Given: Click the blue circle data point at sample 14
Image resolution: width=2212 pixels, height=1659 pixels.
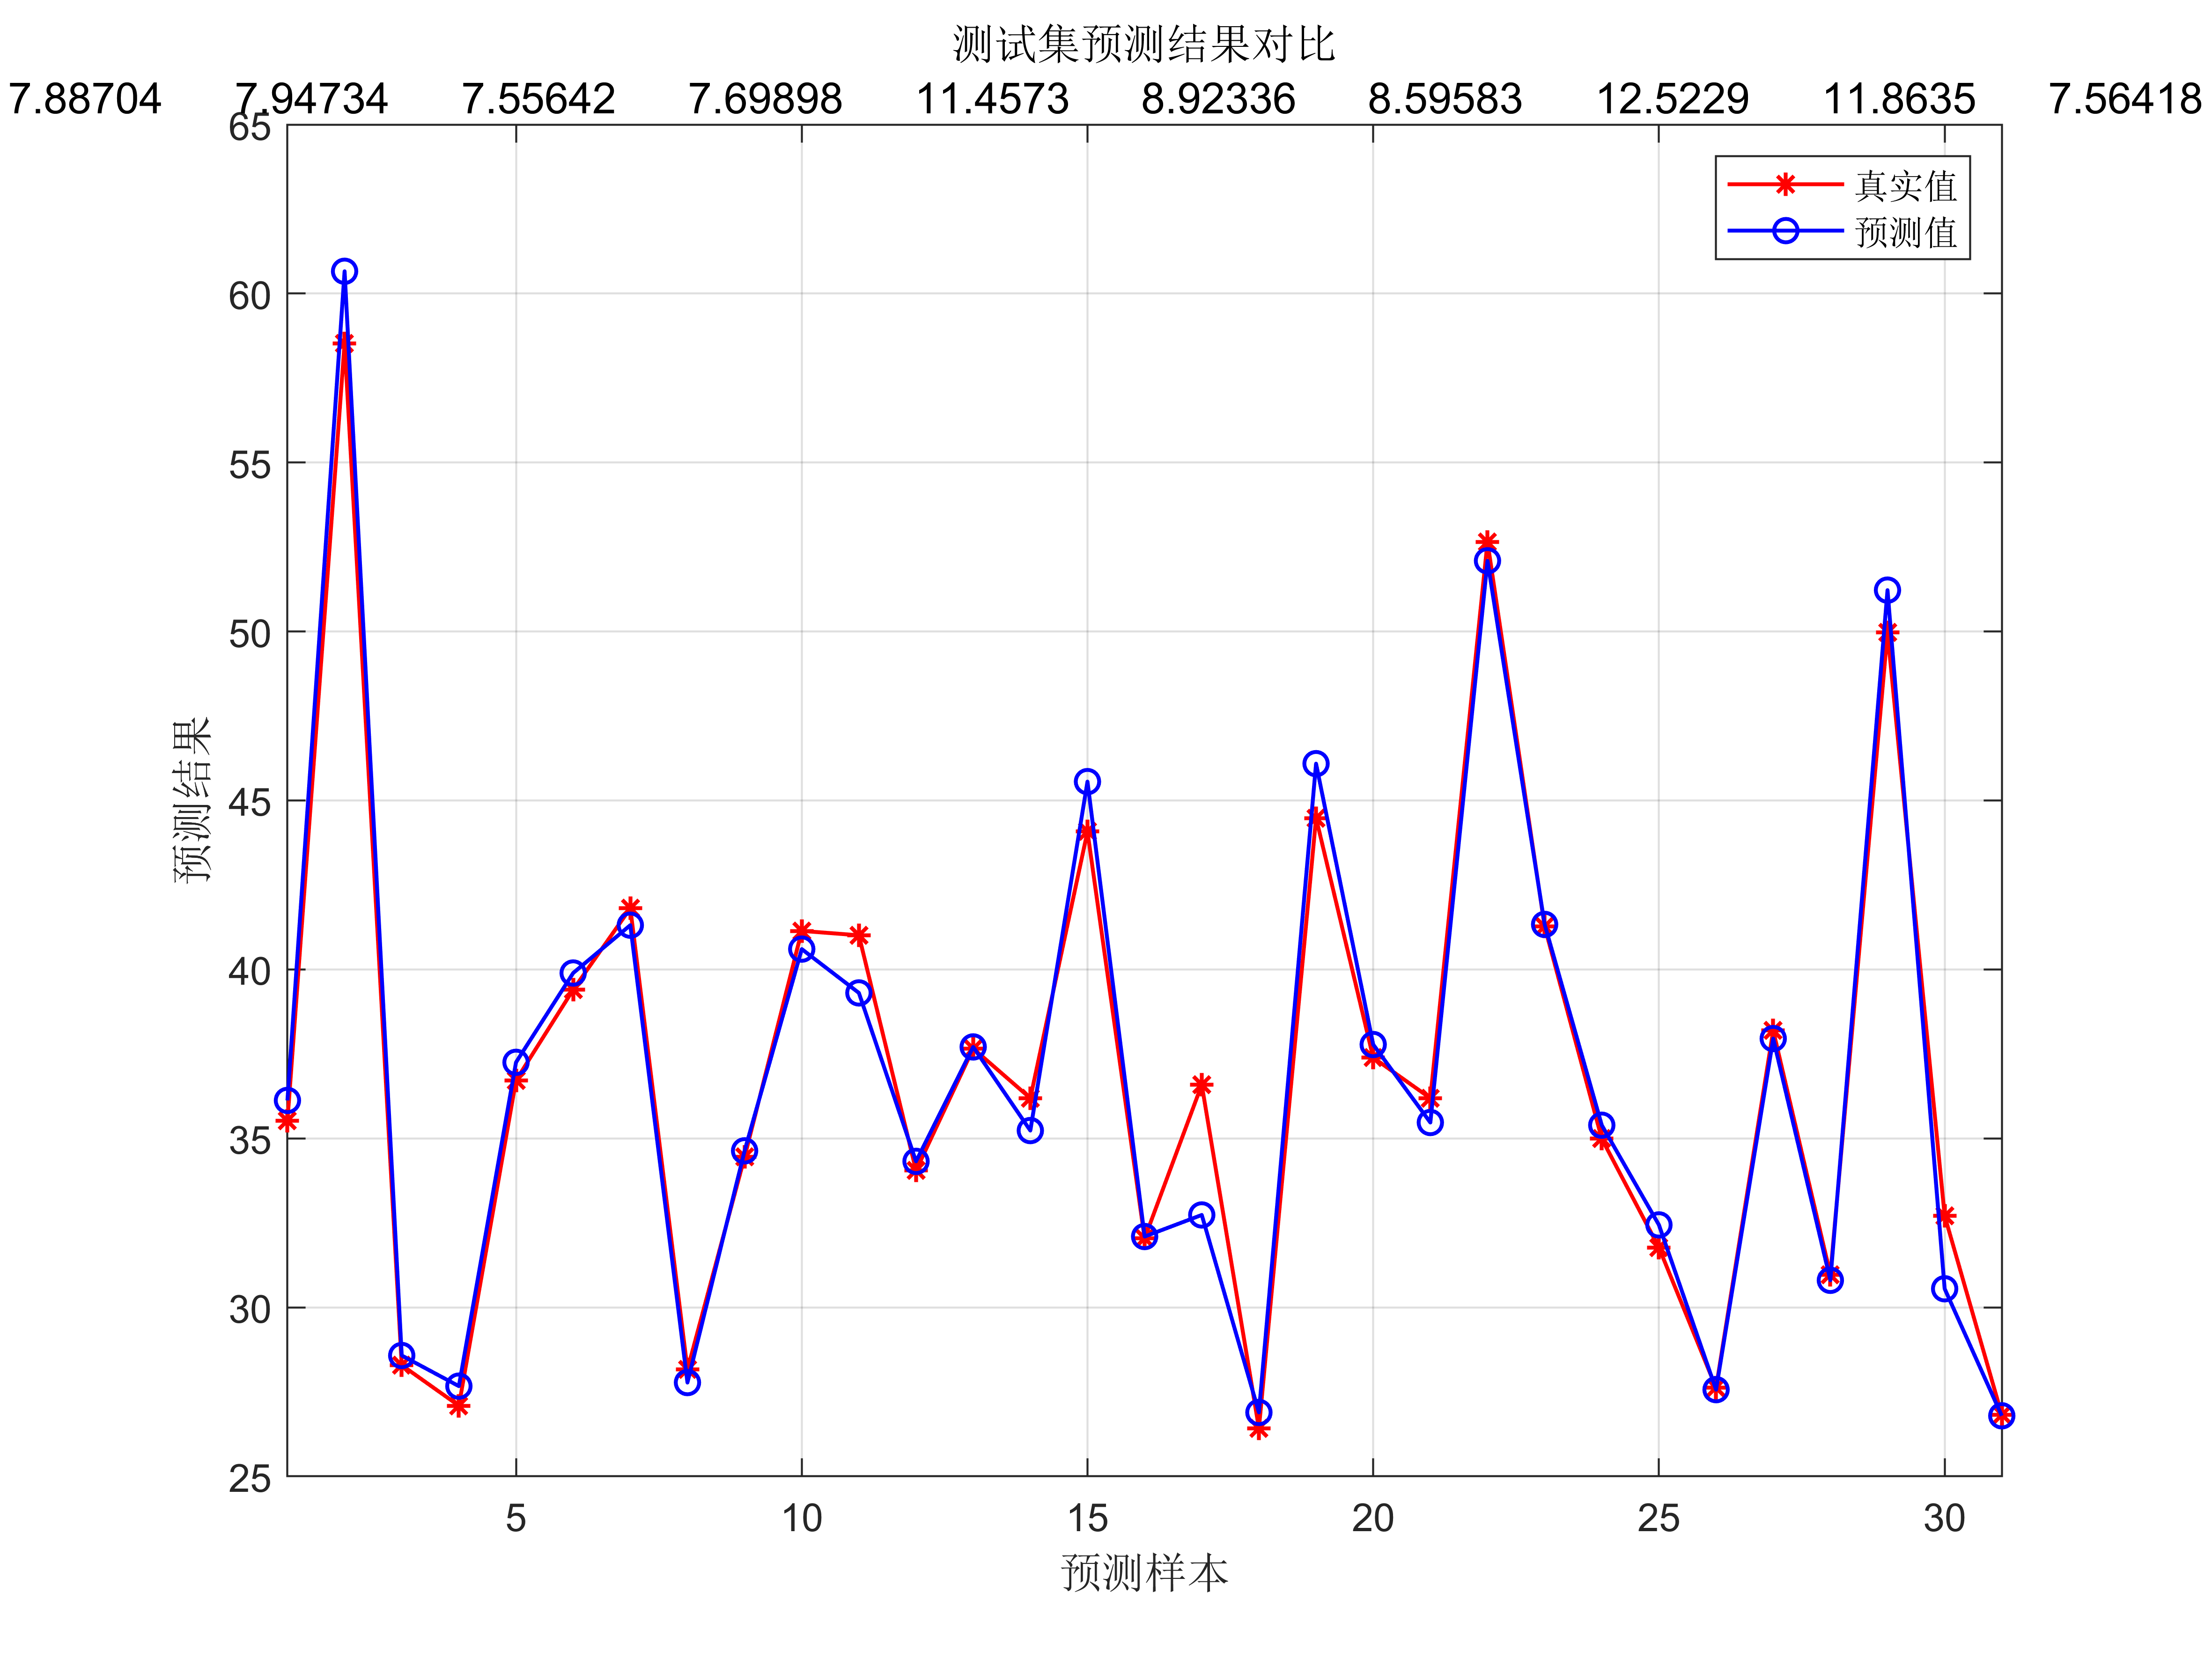Looking at the screenshot, I should (x=1030, y=1130).
